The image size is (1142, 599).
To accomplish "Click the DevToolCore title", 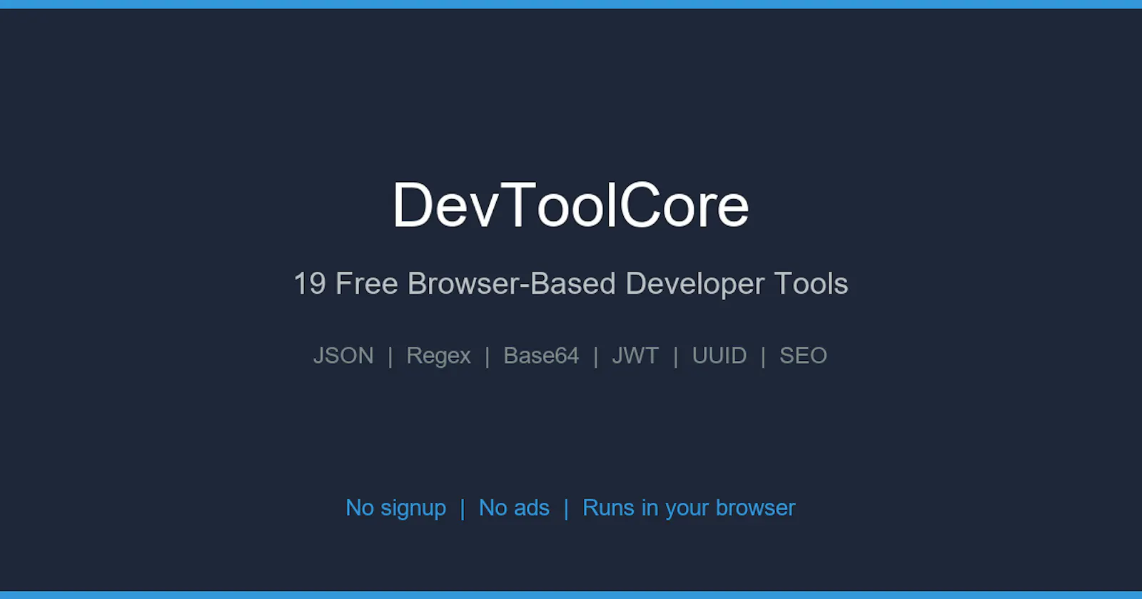I will (571, 206).
